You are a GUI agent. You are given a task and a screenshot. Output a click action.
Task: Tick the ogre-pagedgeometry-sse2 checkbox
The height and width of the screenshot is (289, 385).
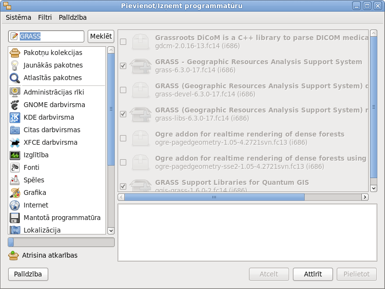(123, 162)
